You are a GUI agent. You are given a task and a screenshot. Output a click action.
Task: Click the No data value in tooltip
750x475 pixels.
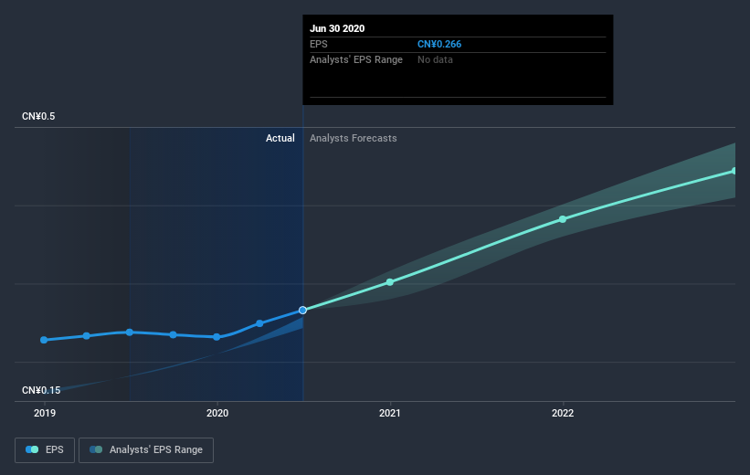435,59
